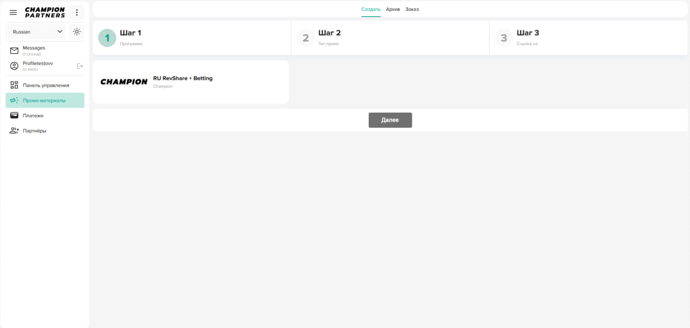The image size is (690, 328).
Task: Open the Messages envelope icon
Action: click(15, 51)
